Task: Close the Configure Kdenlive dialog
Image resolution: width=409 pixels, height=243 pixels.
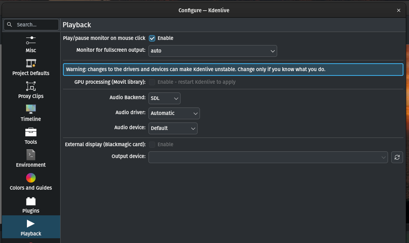Action: 399,10
